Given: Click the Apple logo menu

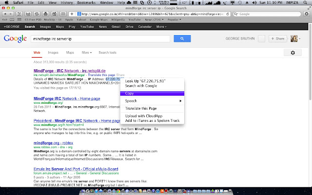Looking at the screenshot, I should (x=6, y=2).
